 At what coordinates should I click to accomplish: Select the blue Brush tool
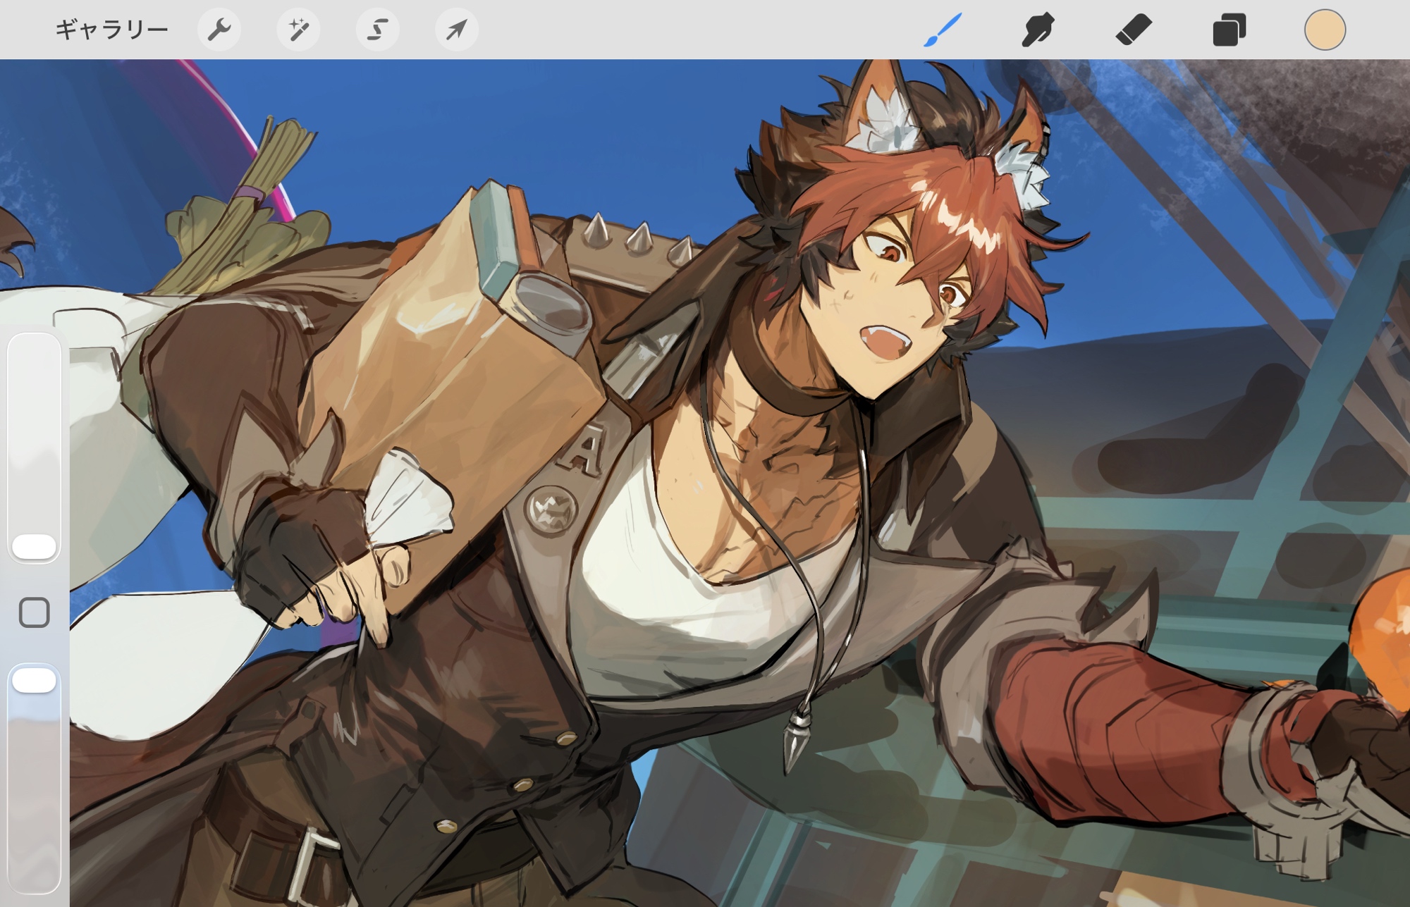click(943, 30)
